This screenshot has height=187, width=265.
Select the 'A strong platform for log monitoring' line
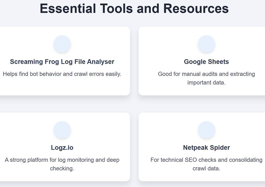pyautogui.click(x=62, y=160)
